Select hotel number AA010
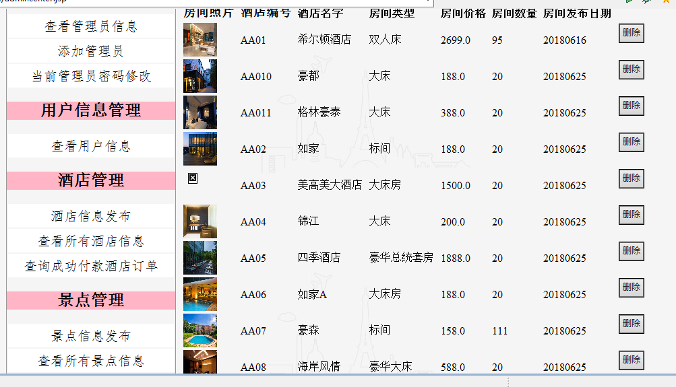 (256, 77)
